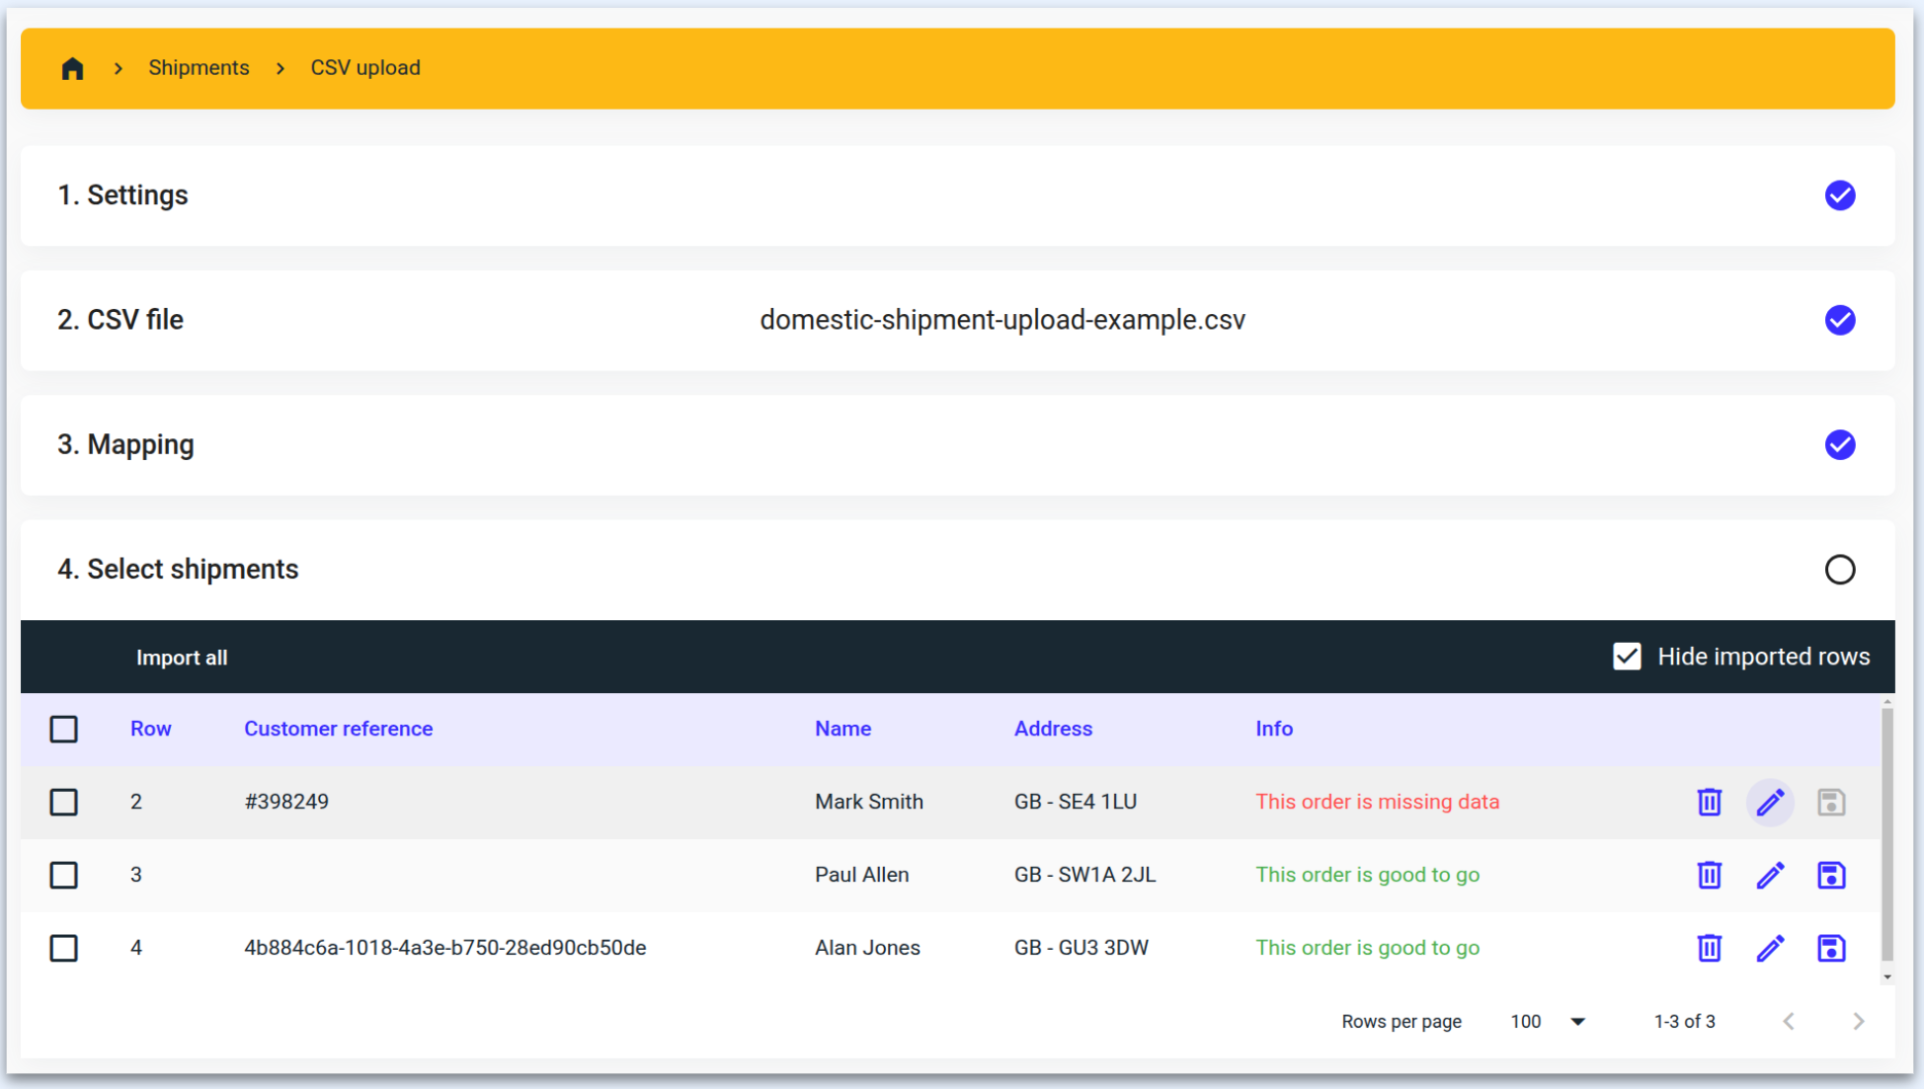Expand the 1. Settings step

(122, 195)
